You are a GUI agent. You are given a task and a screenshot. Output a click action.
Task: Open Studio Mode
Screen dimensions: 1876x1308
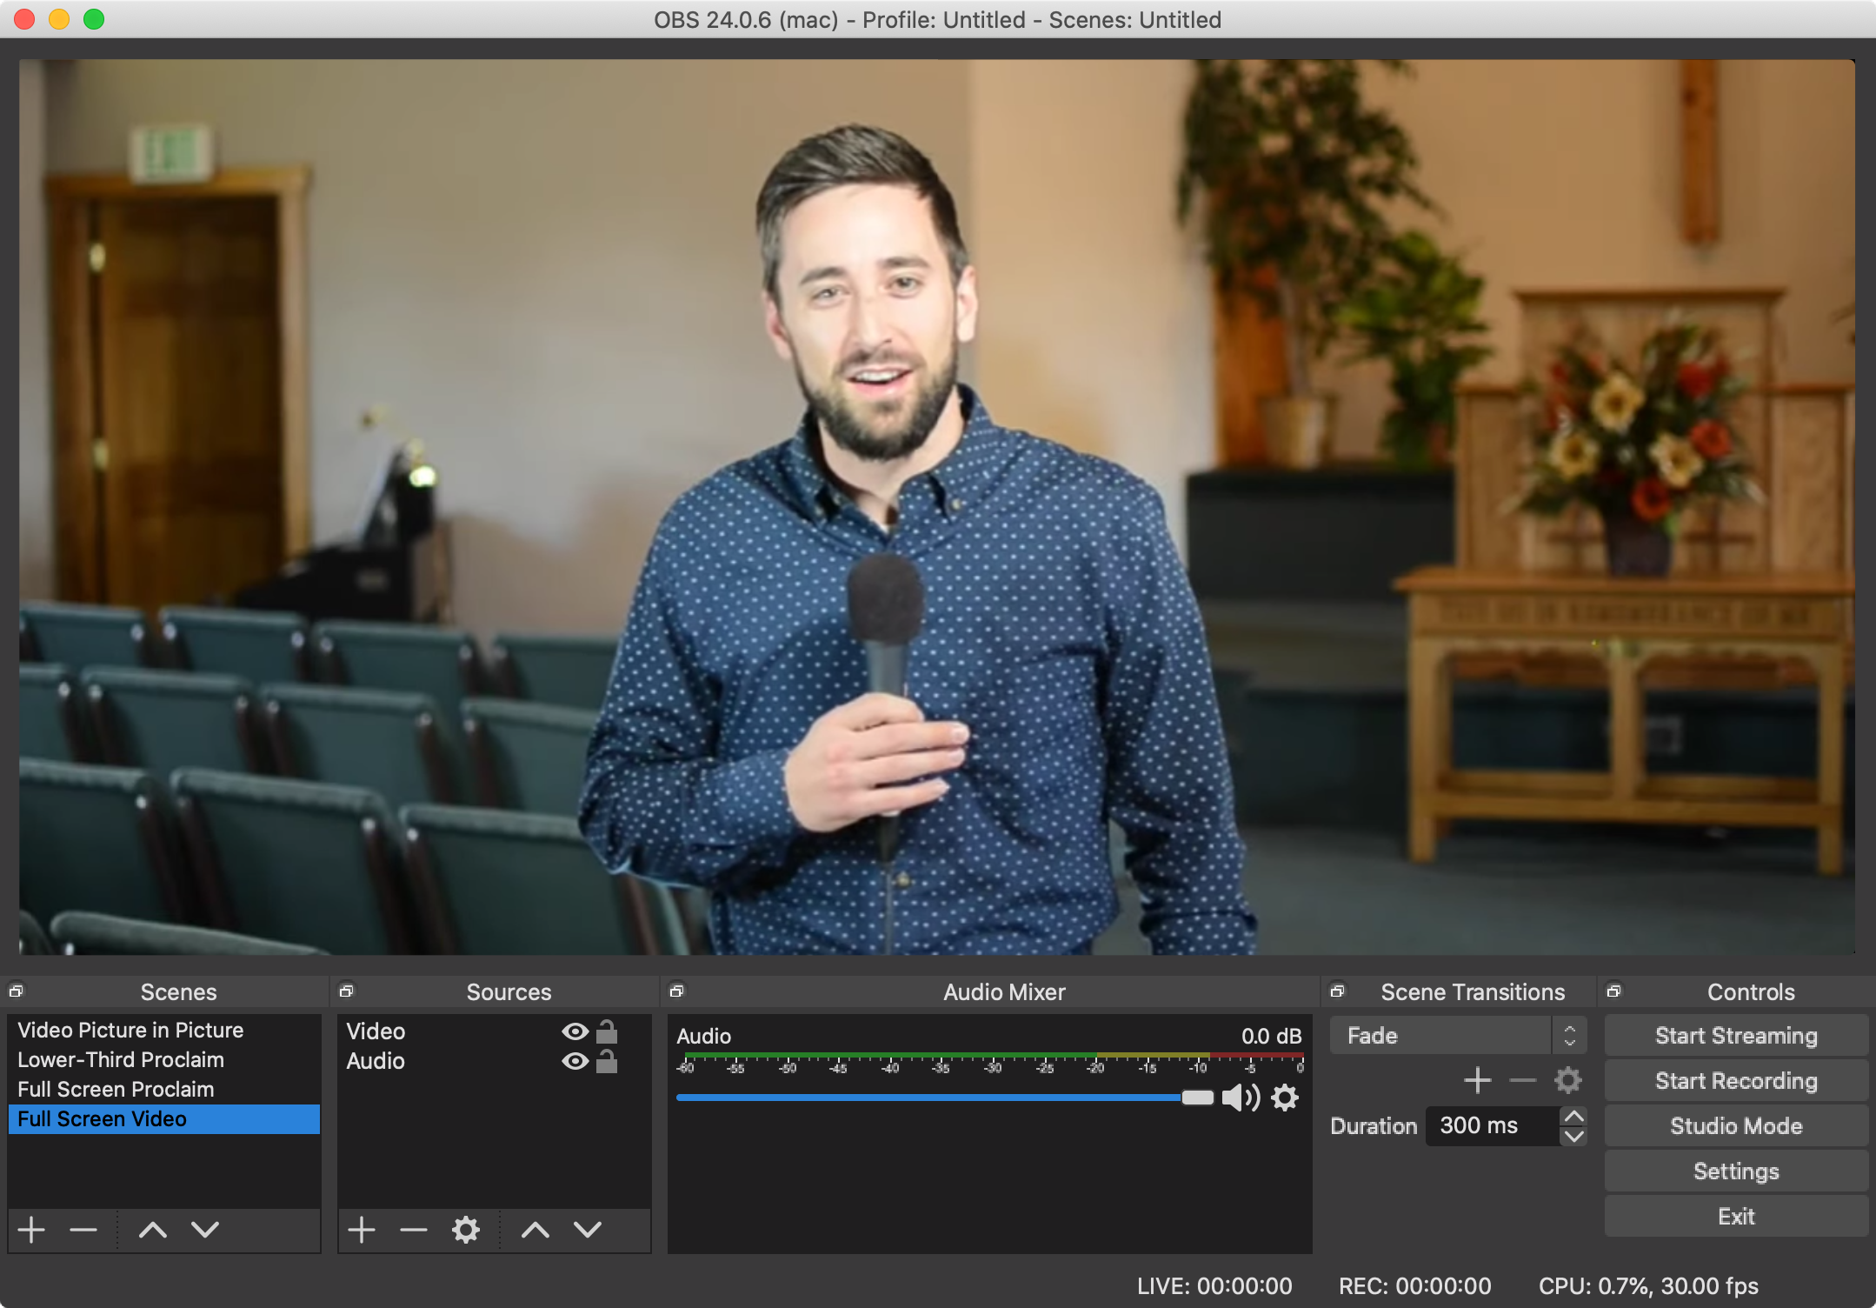(x=1735, y=1126)
